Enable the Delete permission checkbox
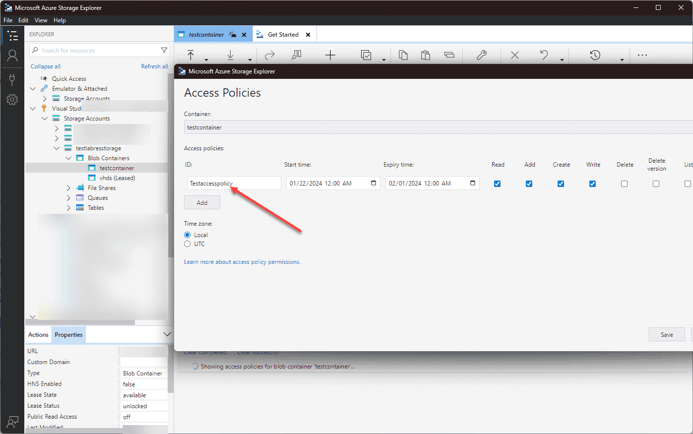The width and height of the screenshot is (693, 434). point(624,184)
